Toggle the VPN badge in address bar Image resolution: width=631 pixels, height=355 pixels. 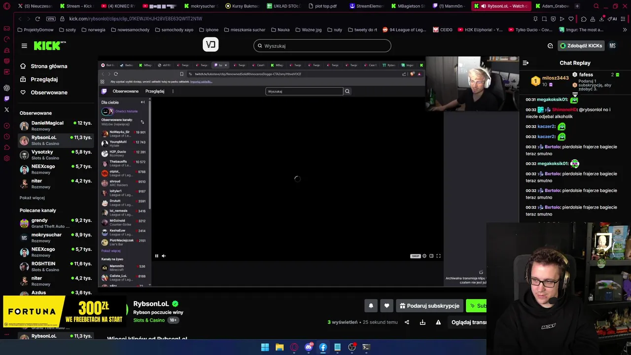(x=50, y=19)
